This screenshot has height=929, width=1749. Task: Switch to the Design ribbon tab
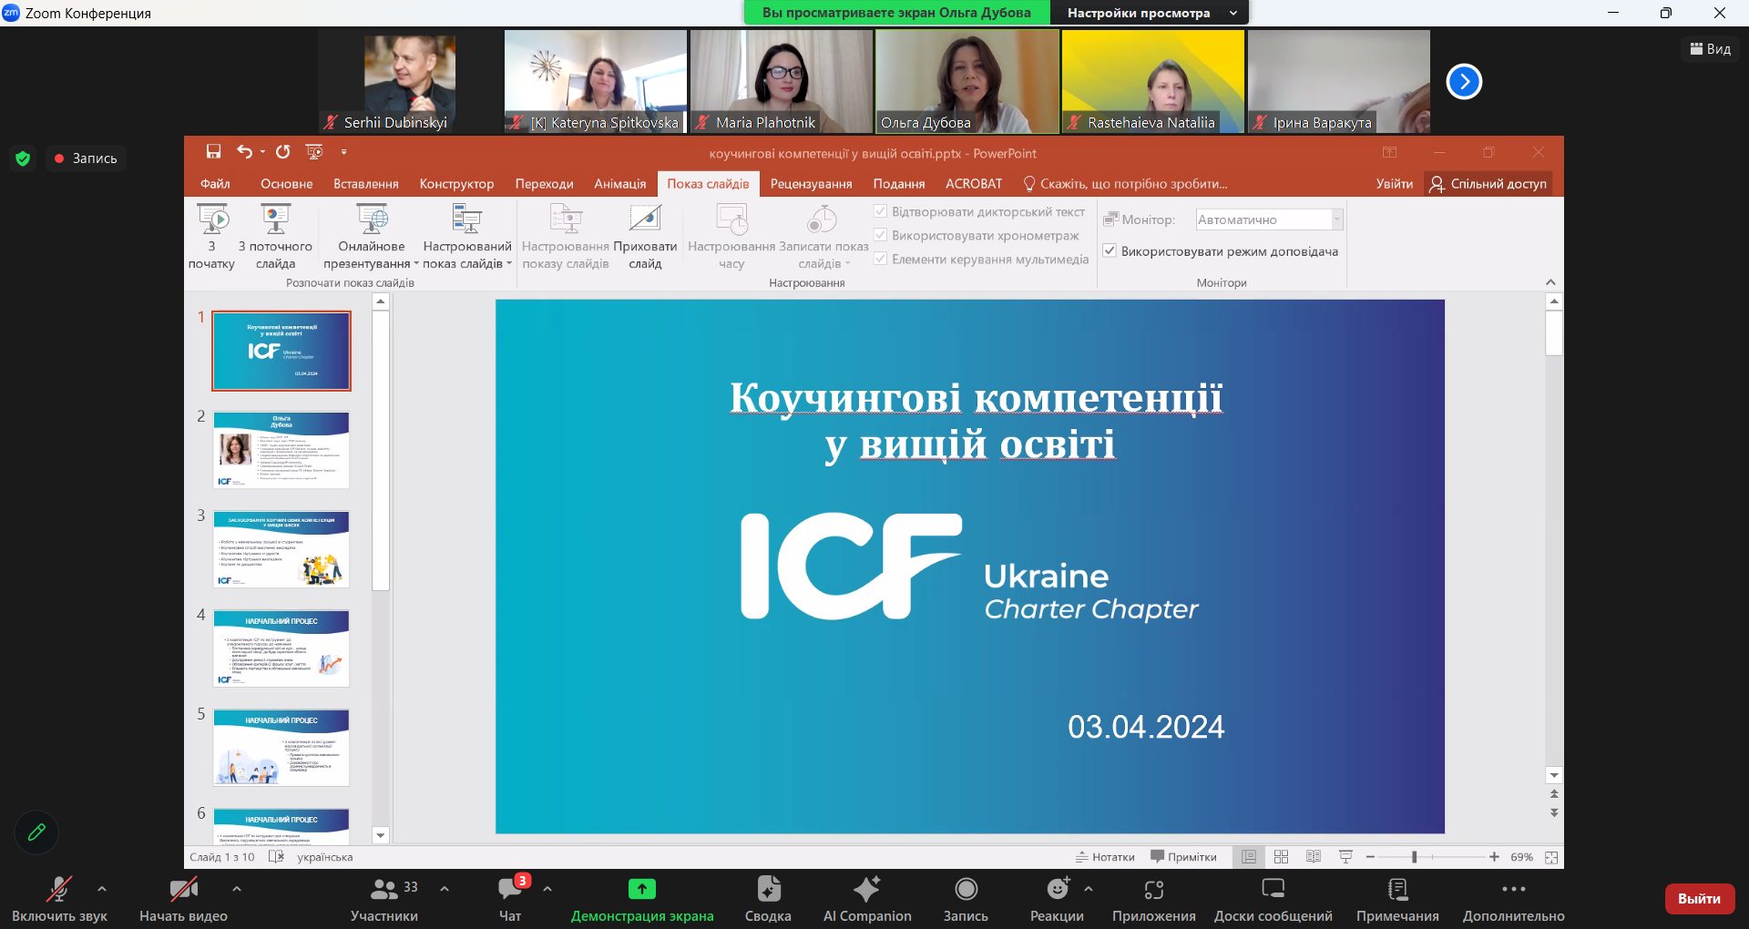457,184
